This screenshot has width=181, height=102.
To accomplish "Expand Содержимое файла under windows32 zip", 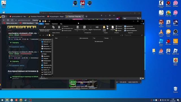I will (17, 65).
